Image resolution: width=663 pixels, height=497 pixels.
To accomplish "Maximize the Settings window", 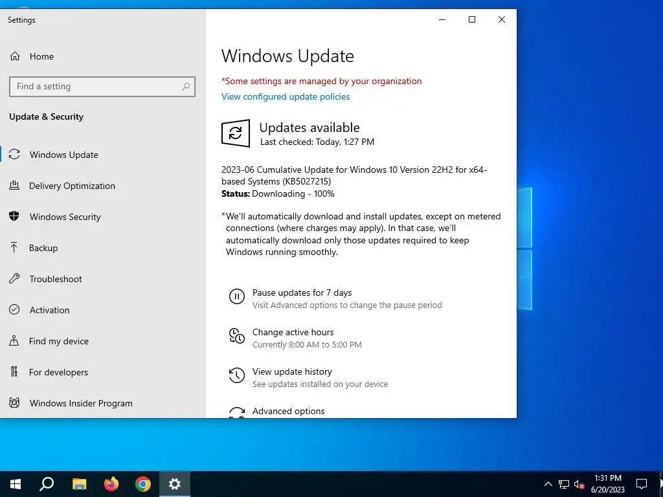I will tap(472, 19).
